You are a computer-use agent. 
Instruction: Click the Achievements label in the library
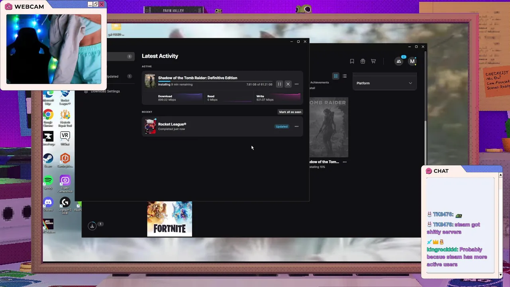[320, 83]
